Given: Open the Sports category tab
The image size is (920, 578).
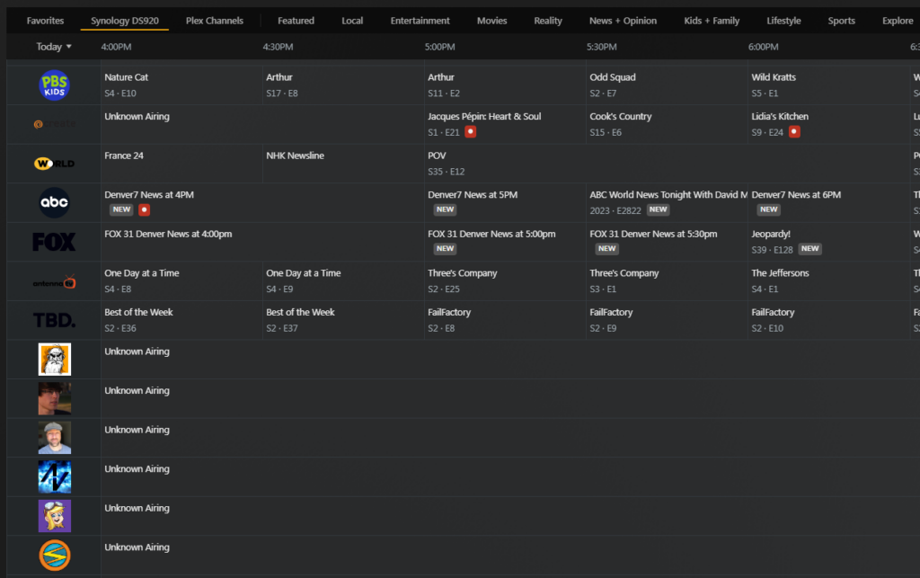Looking at the screenshot, I should pyautogui.click(x=841, y=21).
